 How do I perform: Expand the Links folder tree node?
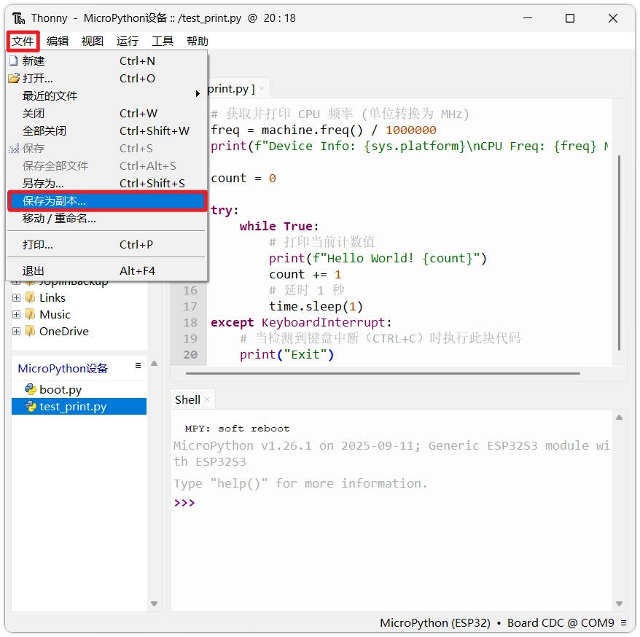coord(16,297)
